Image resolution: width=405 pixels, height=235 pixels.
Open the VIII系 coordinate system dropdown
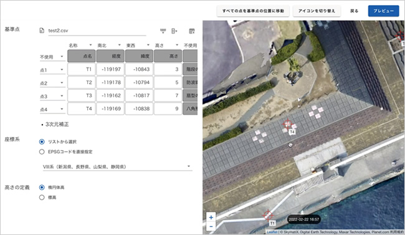click(117, 167)
